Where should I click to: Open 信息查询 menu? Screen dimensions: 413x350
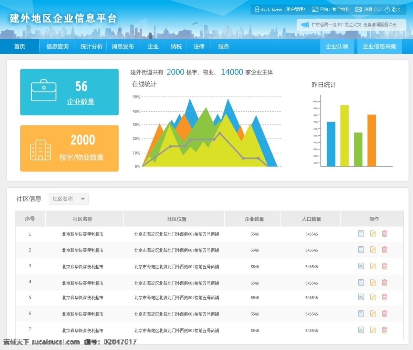click(57, 47)
